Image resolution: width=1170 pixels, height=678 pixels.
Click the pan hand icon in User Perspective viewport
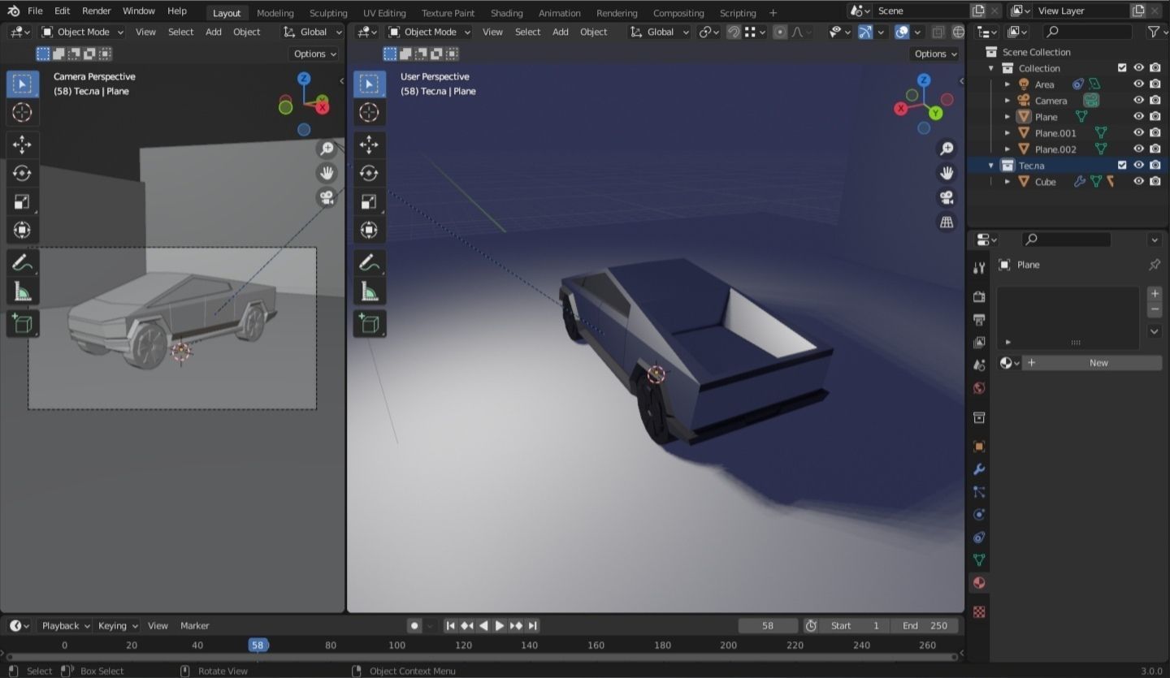coord(947,173)
